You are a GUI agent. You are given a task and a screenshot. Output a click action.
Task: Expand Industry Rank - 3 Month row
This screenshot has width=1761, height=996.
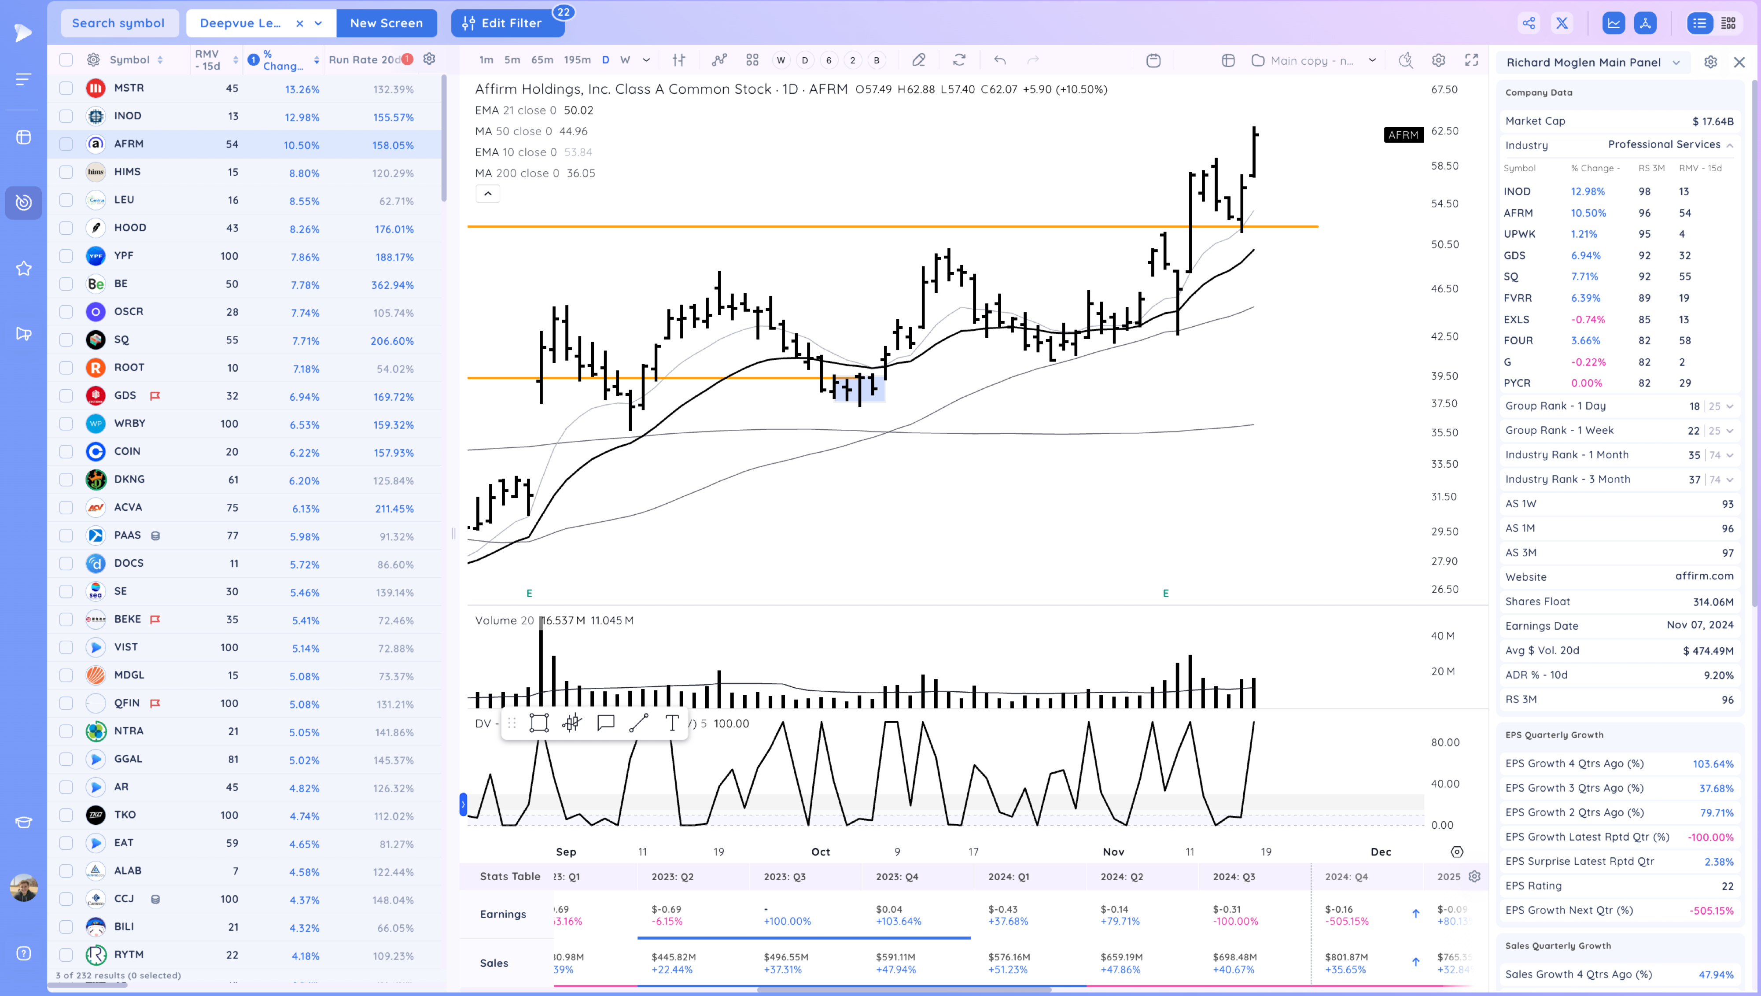1730,480
